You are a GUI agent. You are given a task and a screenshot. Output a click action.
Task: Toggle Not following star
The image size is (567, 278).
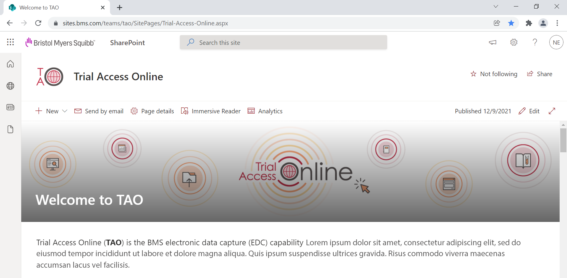pyautogui.click(x=494, y=74)
